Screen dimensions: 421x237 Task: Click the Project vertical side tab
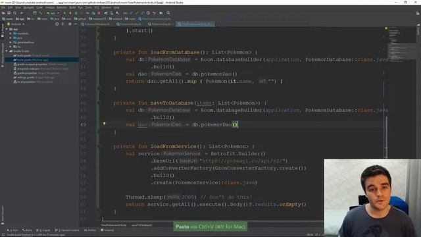pyautogui.click(x=3, y=30)
